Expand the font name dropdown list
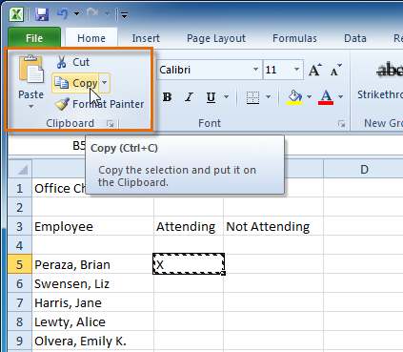This screenshot has height=352, width=403. (x=255, y=70)
